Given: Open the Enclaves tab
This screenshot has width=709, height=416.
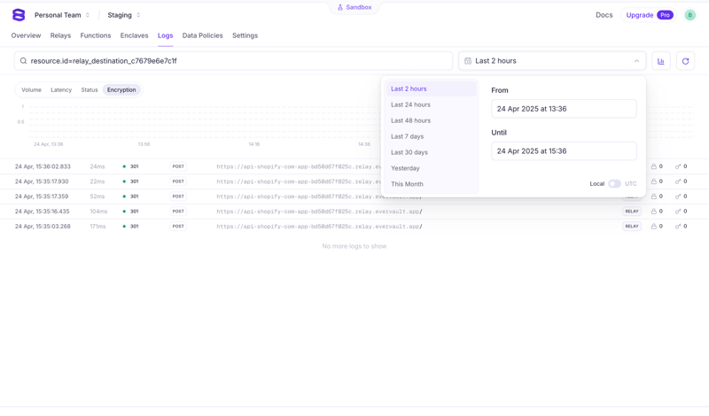Looking at the screenshot, I should pos(135,35).
